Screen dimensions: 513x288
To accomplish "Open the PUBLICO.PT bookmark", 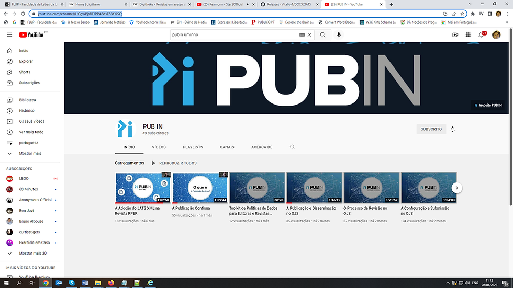I will [x=263, y=22].
